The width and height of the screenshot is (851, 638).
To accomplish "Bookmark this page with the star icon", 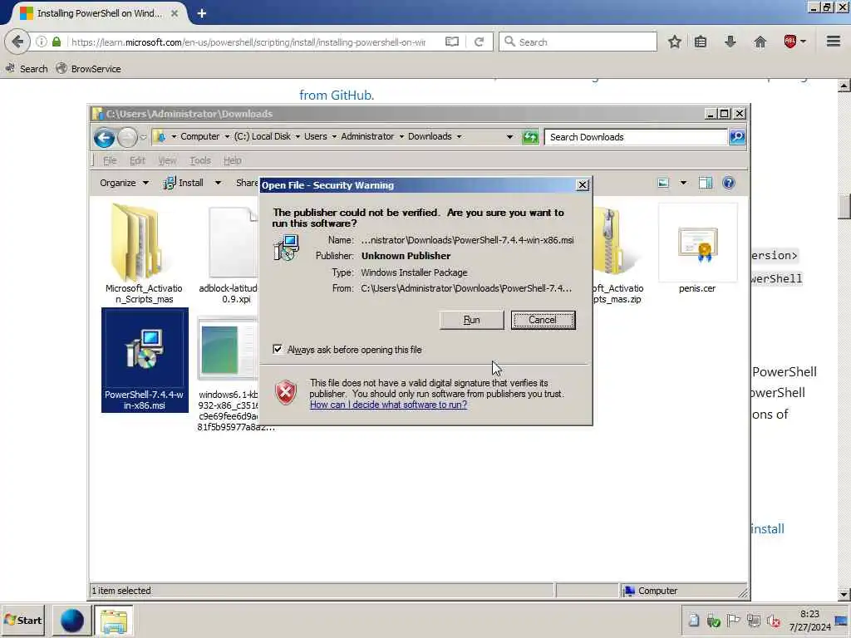I will 675,42.
